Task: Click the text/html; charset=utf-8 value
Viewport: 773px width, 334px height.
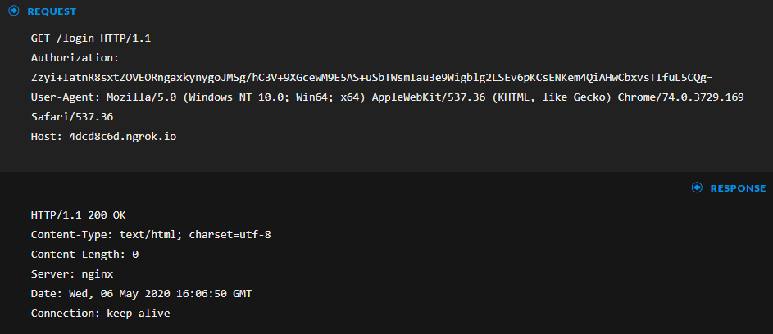Action: coord(195,234)
